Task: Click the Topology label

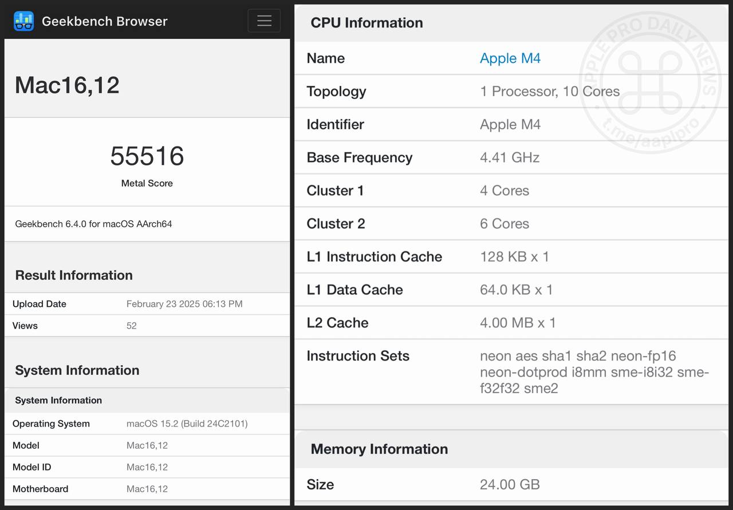Action: click(x=336, y=92)
